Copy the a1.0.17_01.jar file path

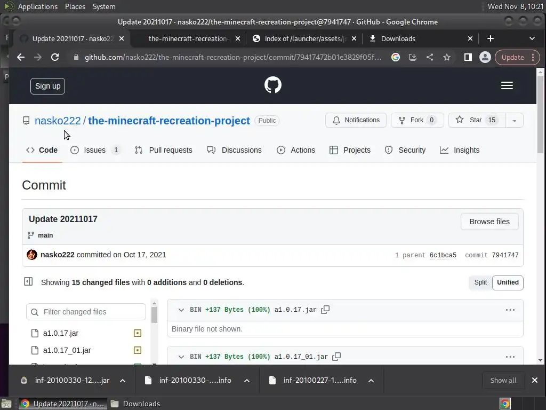[x=336, y=356]
